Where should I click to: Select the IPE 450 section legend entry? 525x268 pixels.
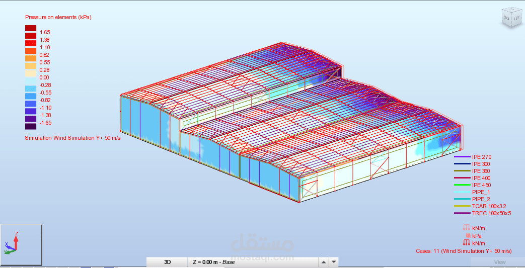point(473,185)
